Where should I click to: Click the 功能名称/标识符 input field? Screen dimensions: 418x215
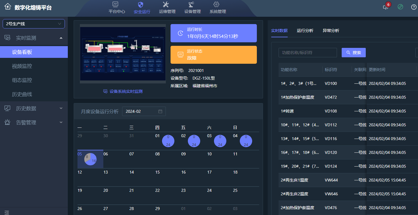pyautogui.click(x=308, y=52)
